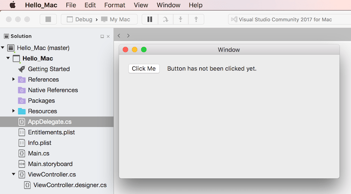Minimize the app Window with yellow button

click(135, 50)
